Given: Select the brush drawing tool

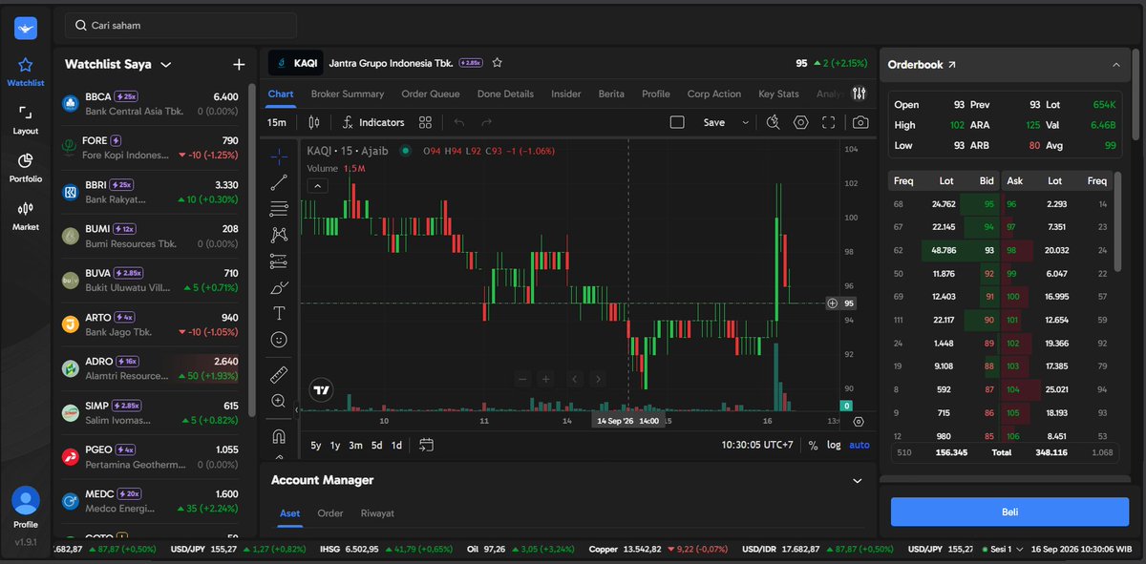Looking at the screenshot, I should point(279,286).
